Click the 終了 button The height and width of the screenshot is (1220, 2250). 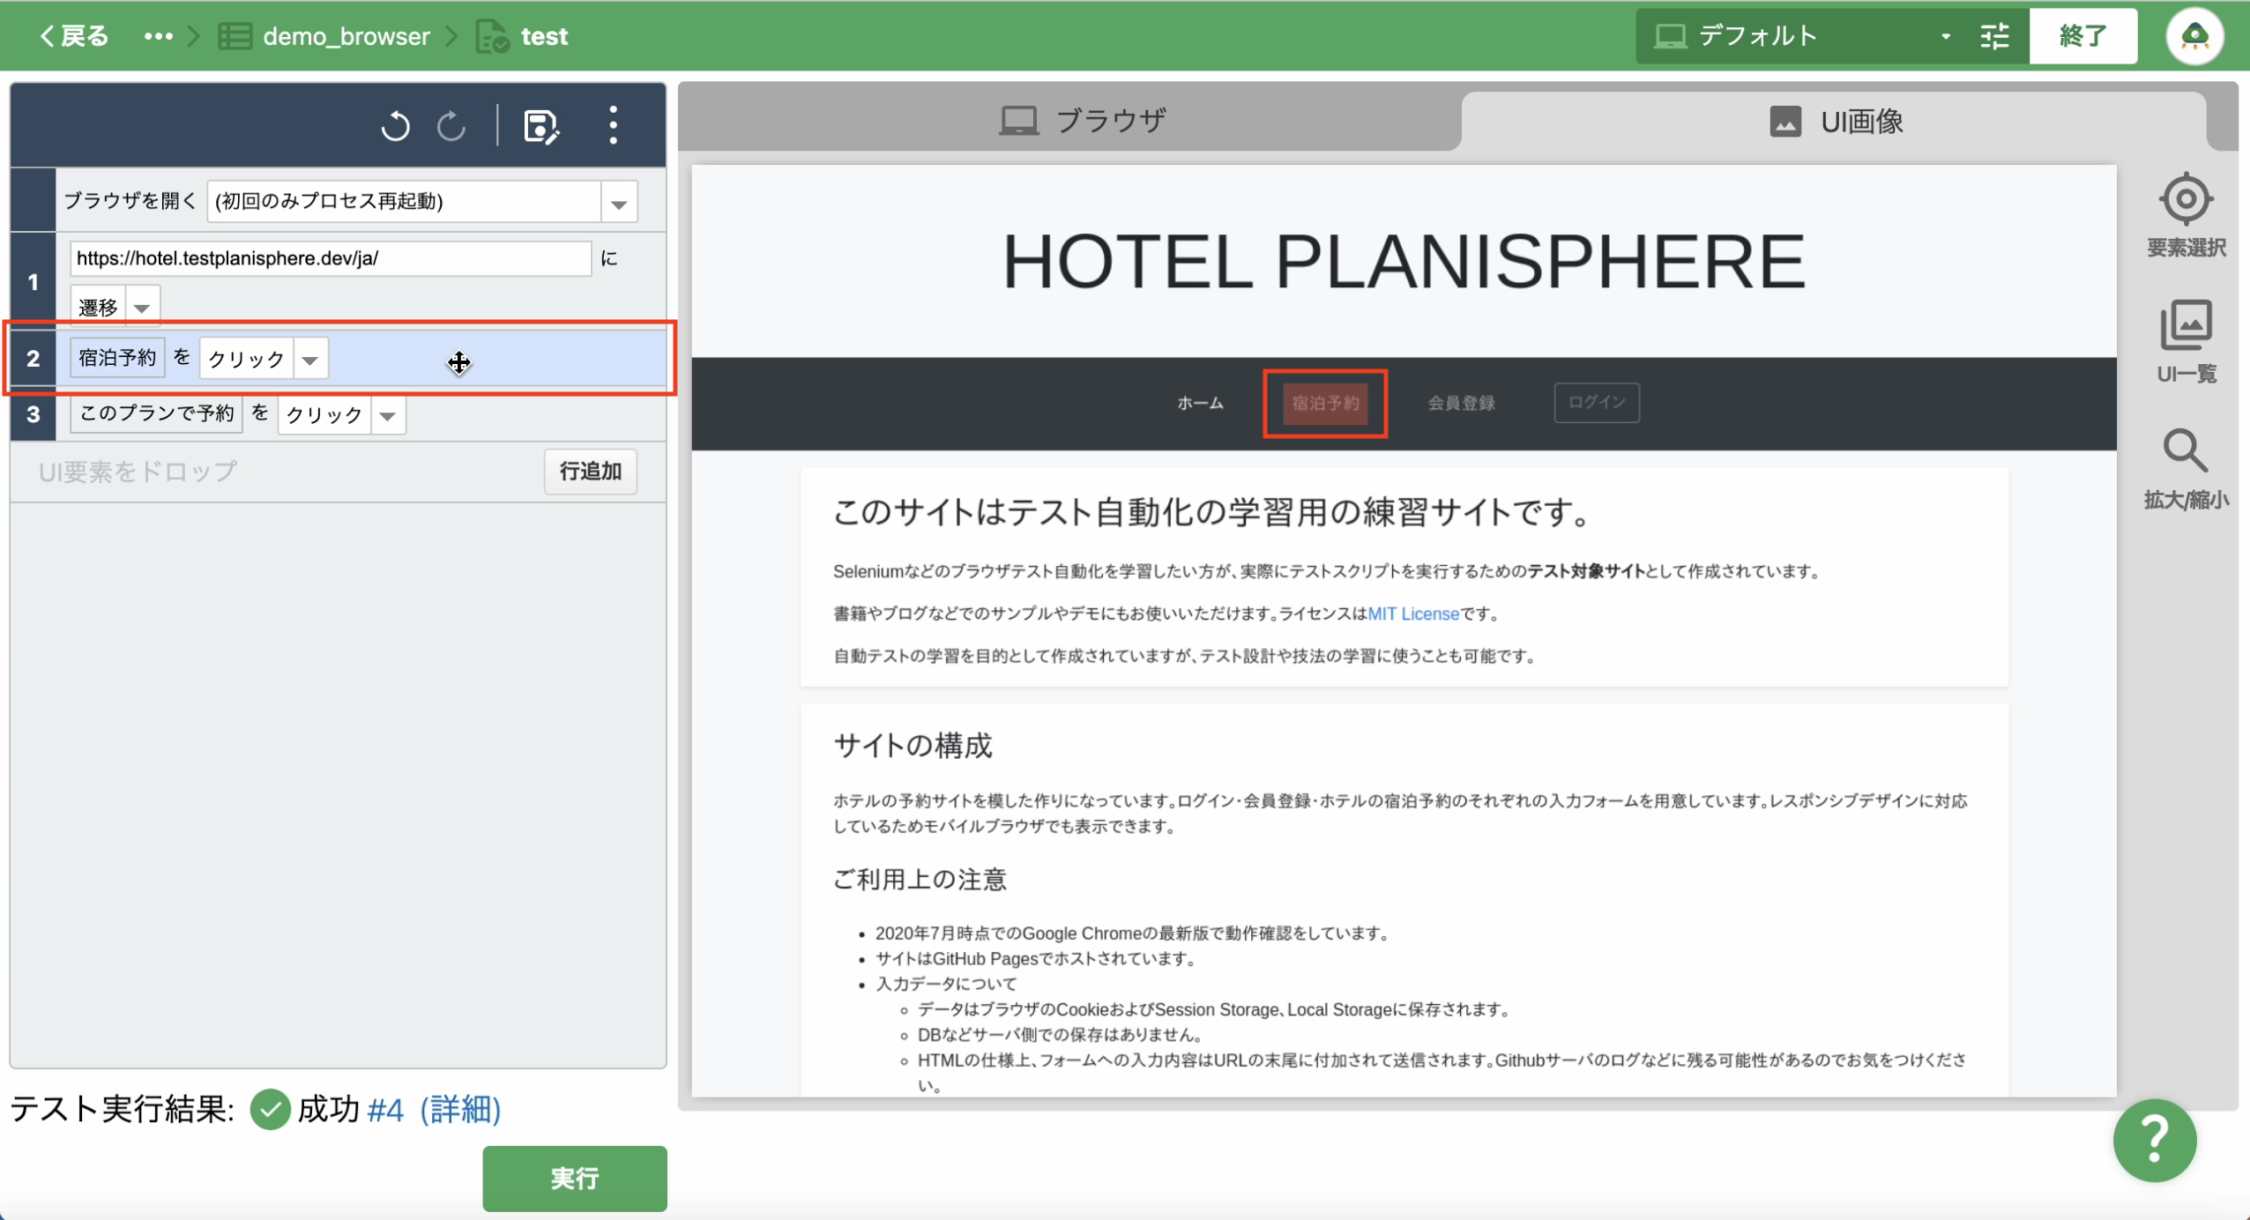click(x=2082, y=36)
